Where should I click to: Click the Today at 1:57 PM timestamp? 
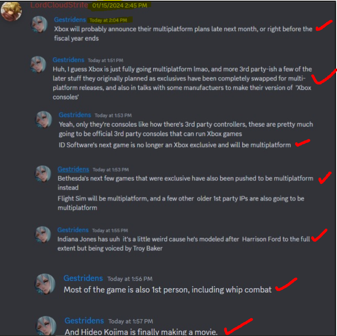coord(131,321)
